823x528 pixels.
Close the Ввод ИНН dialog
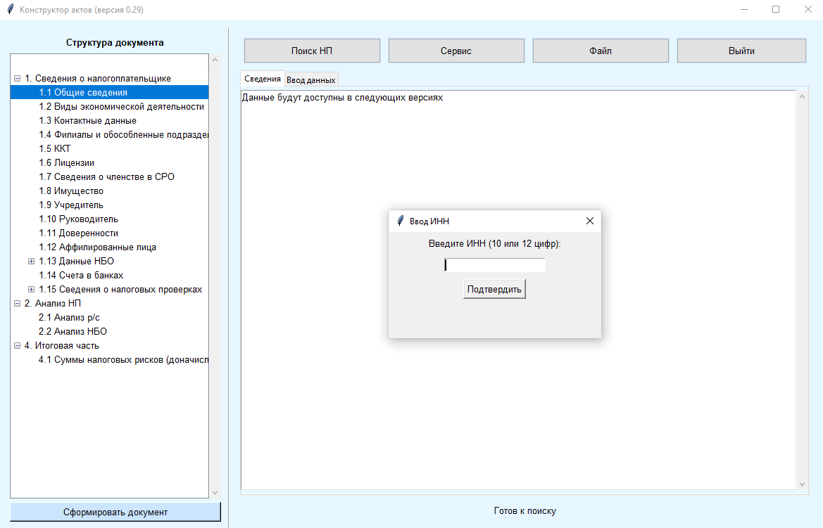tap(590, 221)
